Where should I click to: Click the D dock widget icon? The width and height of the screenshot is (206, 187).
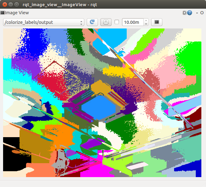coord(185,13)
